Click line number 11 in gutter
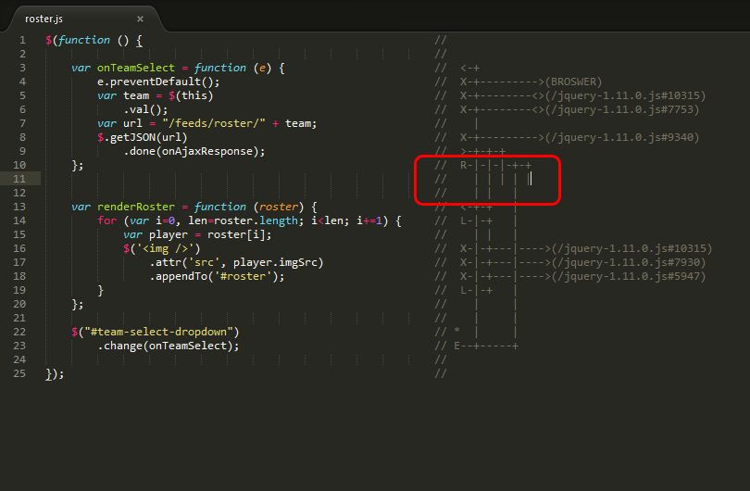This screenshot has height=491, width=750. coord(19,179)
